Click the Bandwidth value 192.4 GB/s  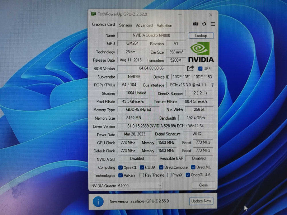point(196,118)
